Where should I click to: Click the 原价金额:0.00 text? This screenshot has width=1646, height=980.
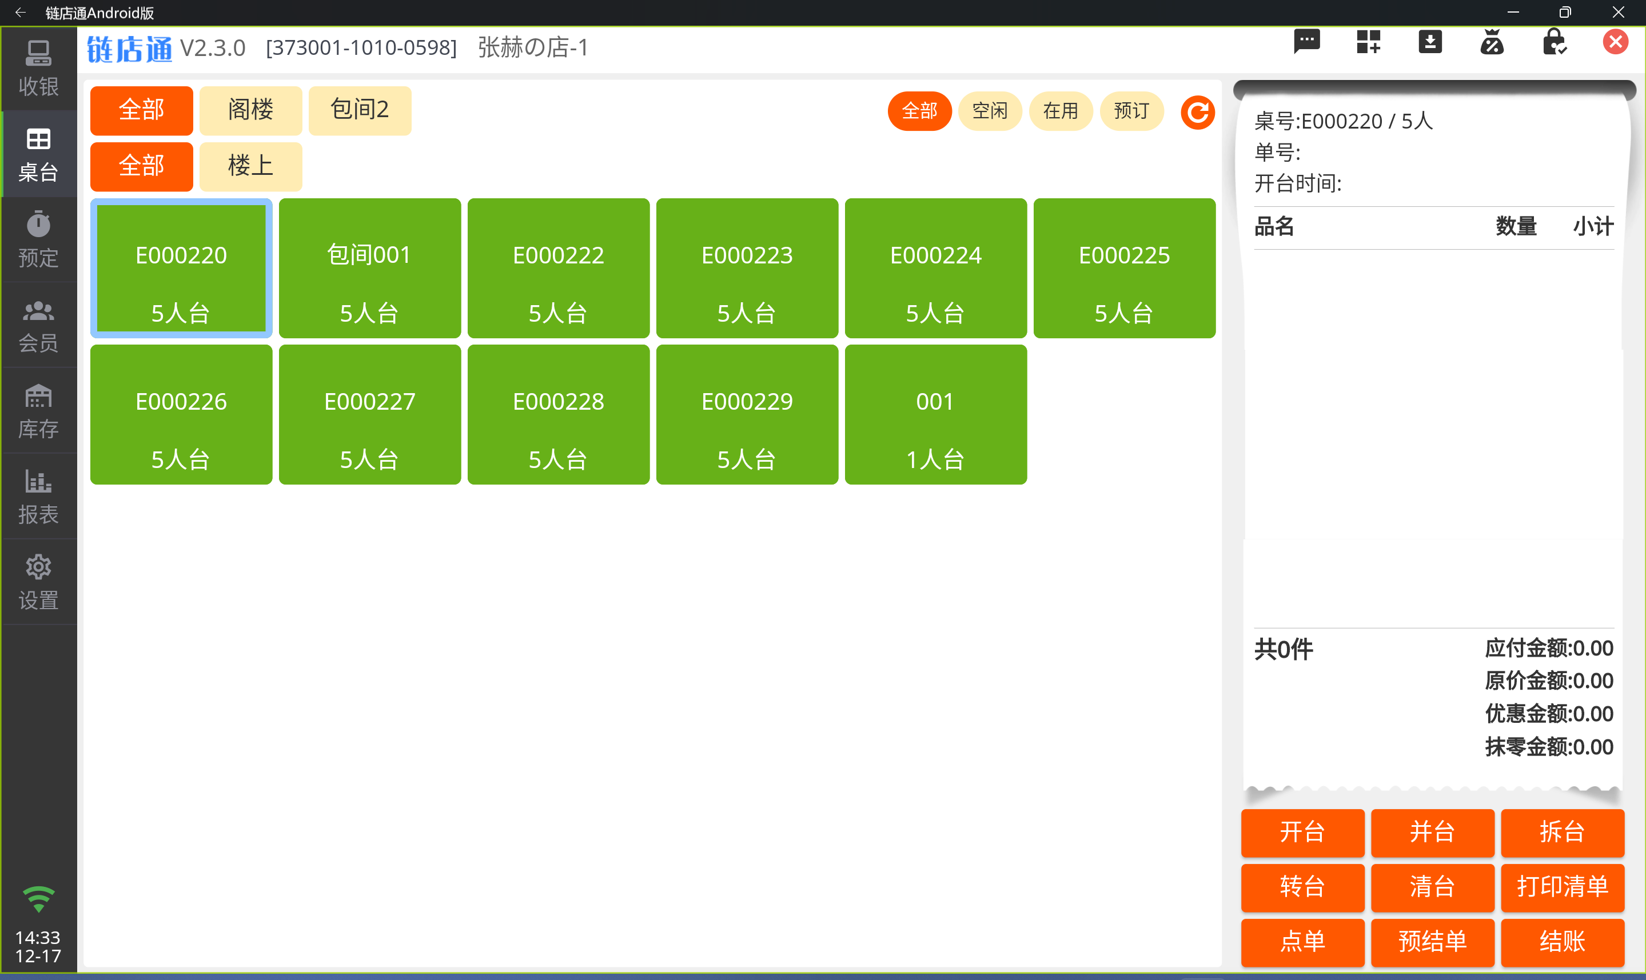[1549, 682]
